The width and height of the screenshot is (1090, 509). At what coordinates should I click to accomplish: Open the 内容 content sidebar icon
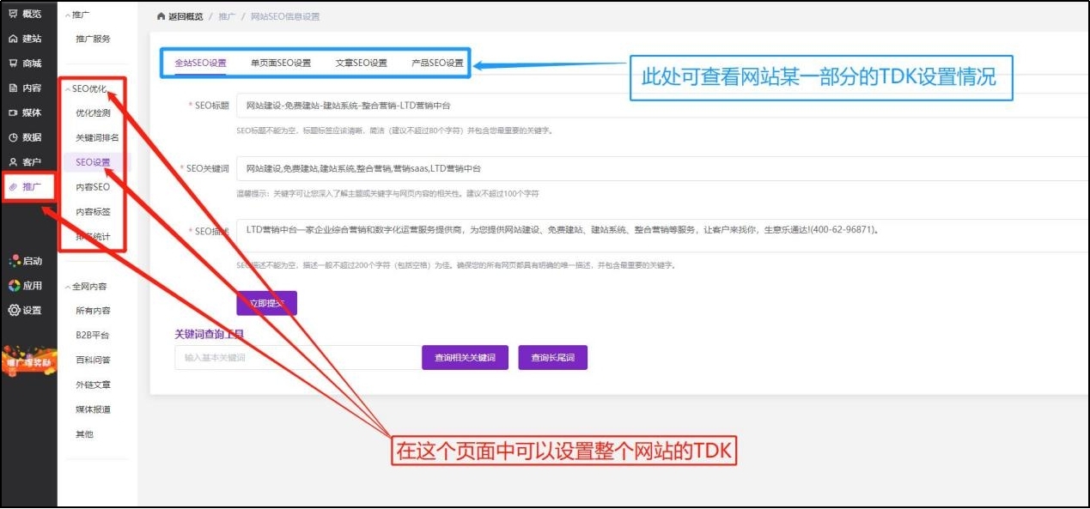point(13,88)
